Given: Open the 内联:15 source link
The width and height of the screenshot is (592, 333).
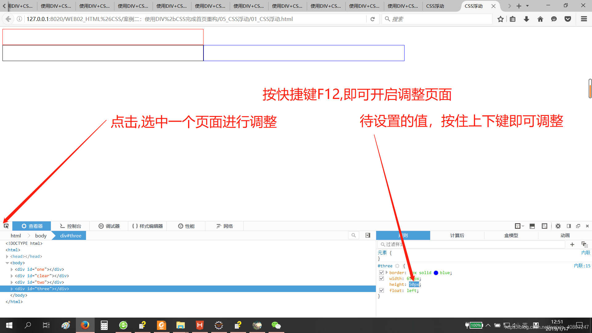Looking at the screenshot, I should click(x=582, y=266).
